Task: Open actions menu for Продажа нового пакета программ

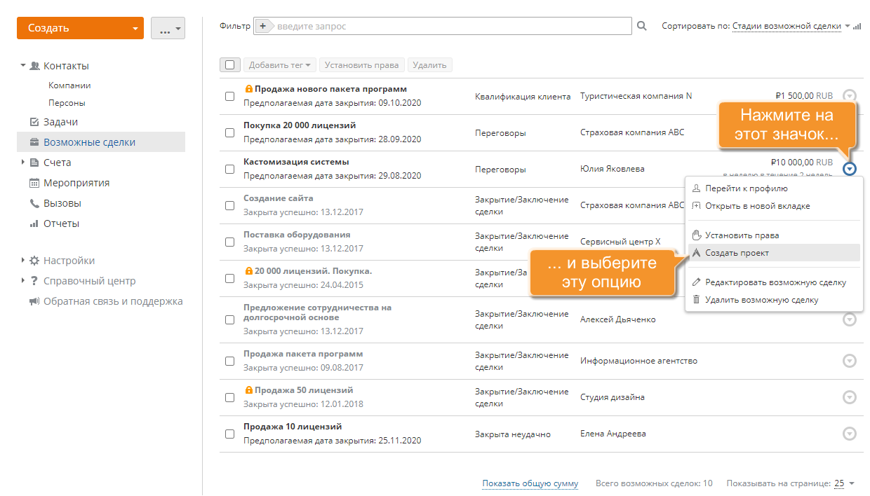Action: 850,96
